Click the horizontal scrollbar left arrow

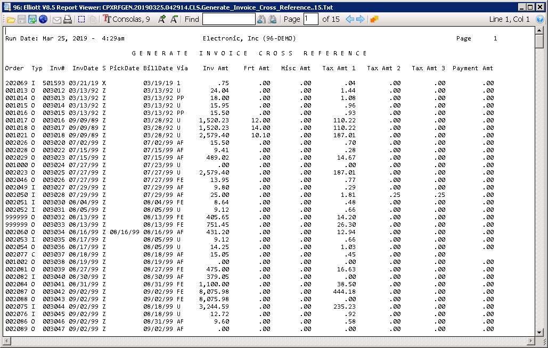tap(6, 341)
